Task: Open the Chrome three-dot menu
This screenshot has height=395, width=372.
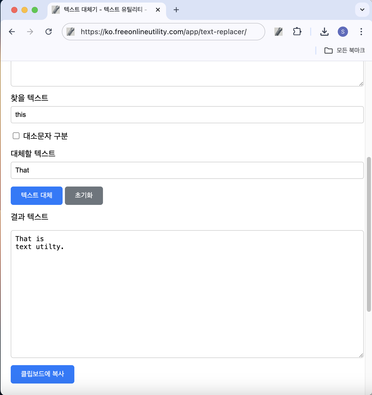Action: (x=361, y=32)
